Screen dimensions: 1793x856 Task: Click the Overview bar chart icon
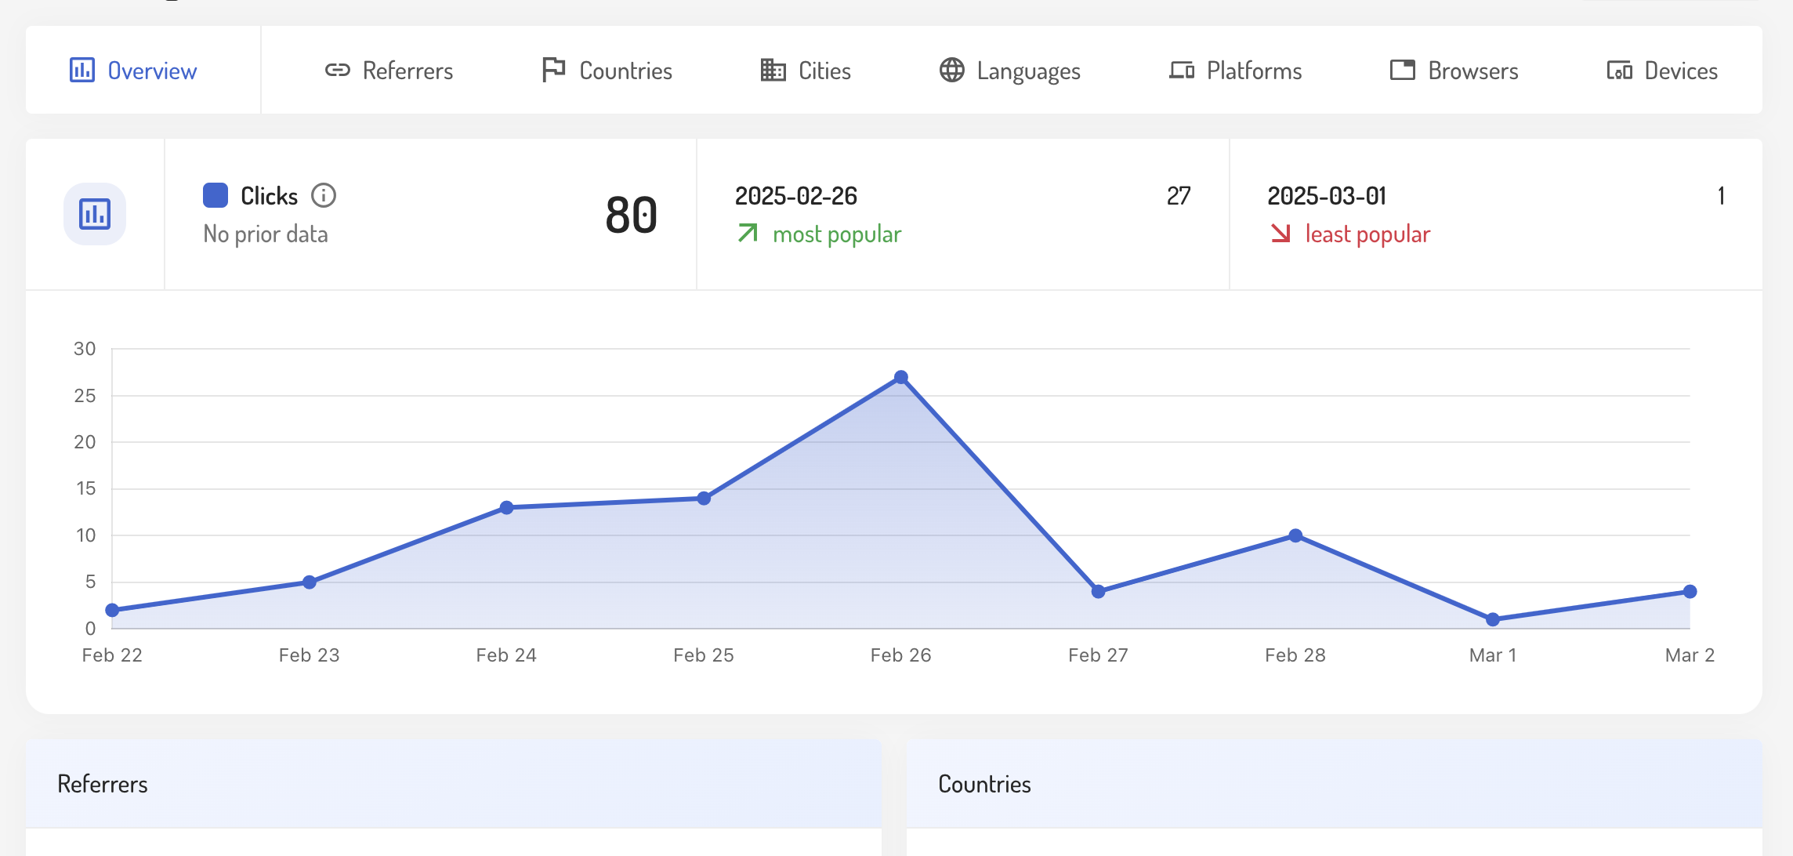[81, 71]
